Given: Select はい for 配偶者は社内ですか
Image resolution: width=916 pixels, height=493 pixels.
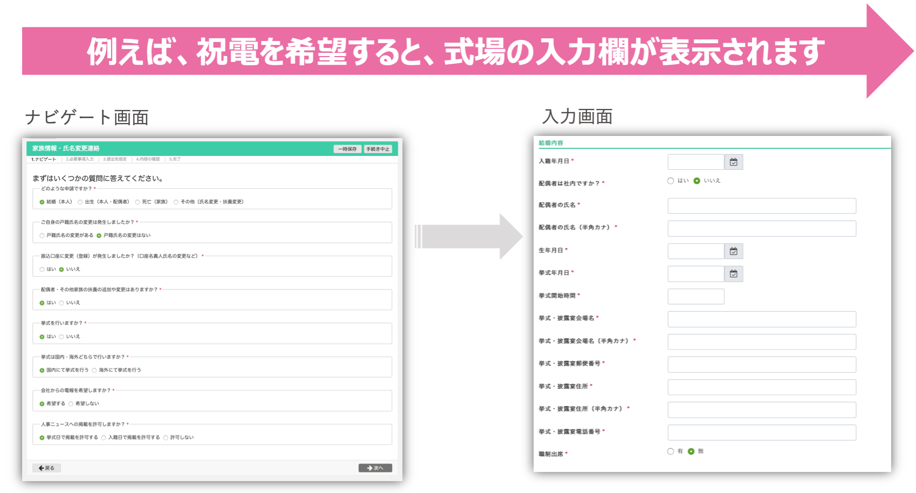Looking at the screenshot, I should click(x=671, y=181).
